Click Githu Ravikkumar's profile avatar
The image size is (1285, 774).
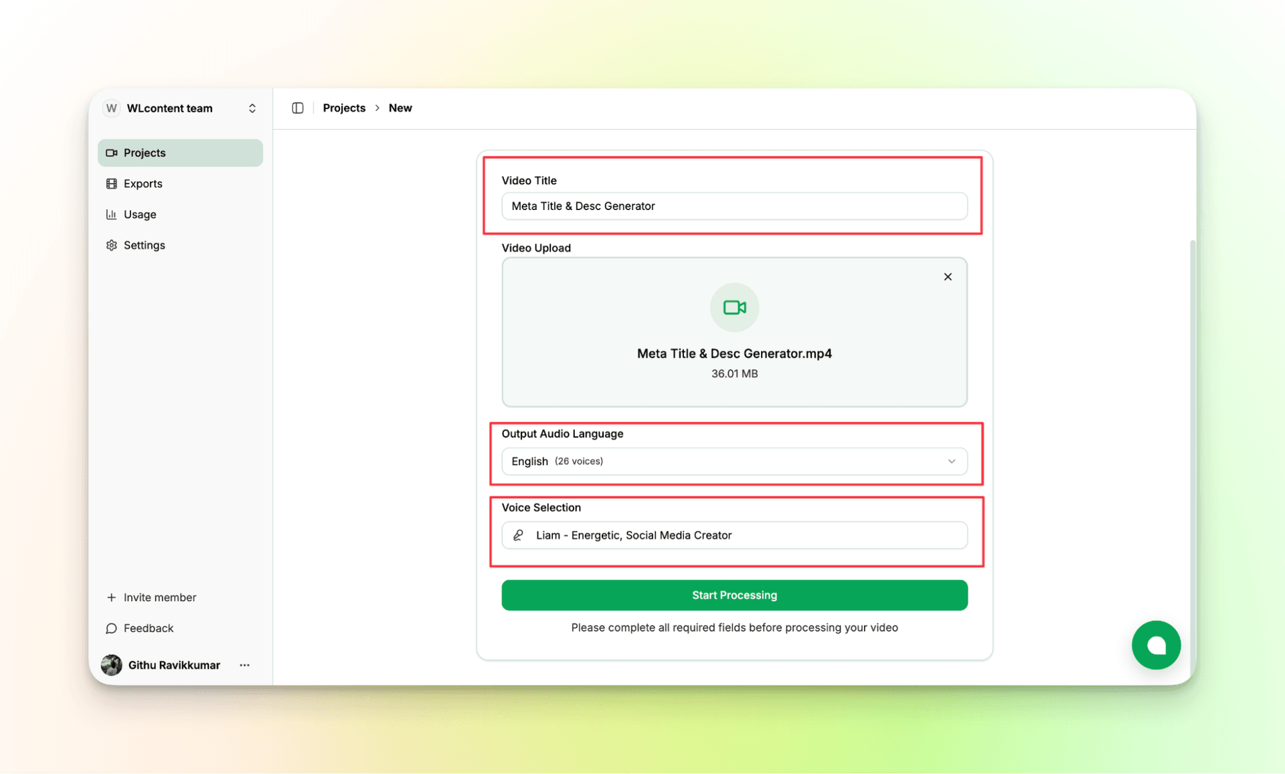coord(111,665)
